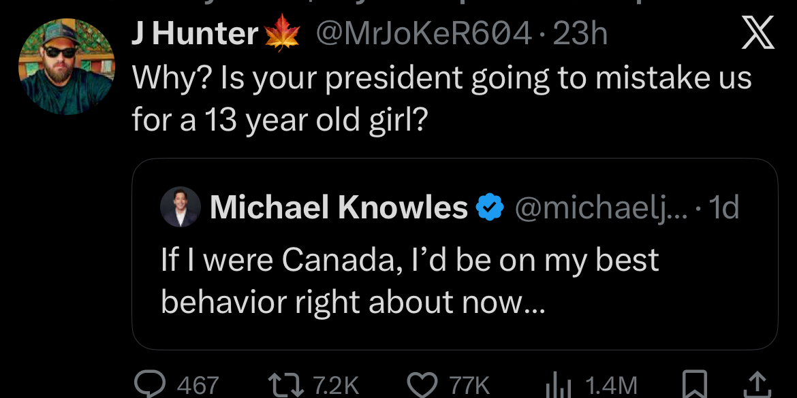Screen dimensions: 797x398
Task: Like the tweet with the heart icon
Action: (423, 385)
